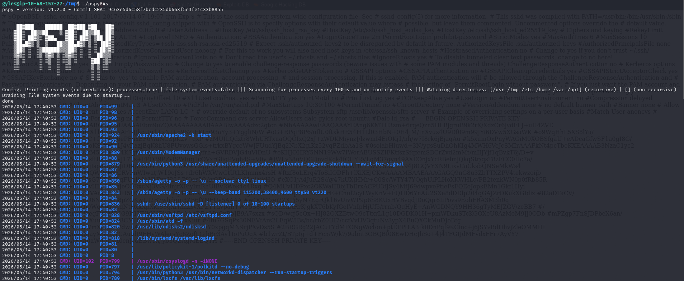Select PID=82 value

point(108,233)
